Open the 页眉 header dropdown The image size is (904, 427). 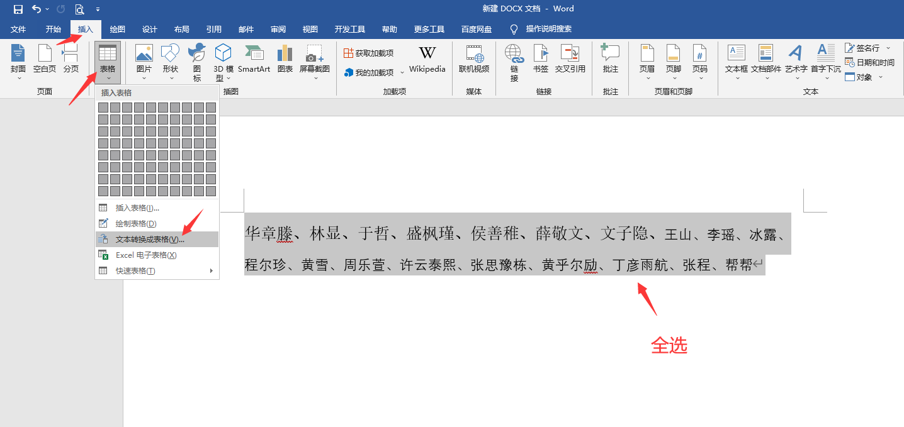(x=647, y=62)
